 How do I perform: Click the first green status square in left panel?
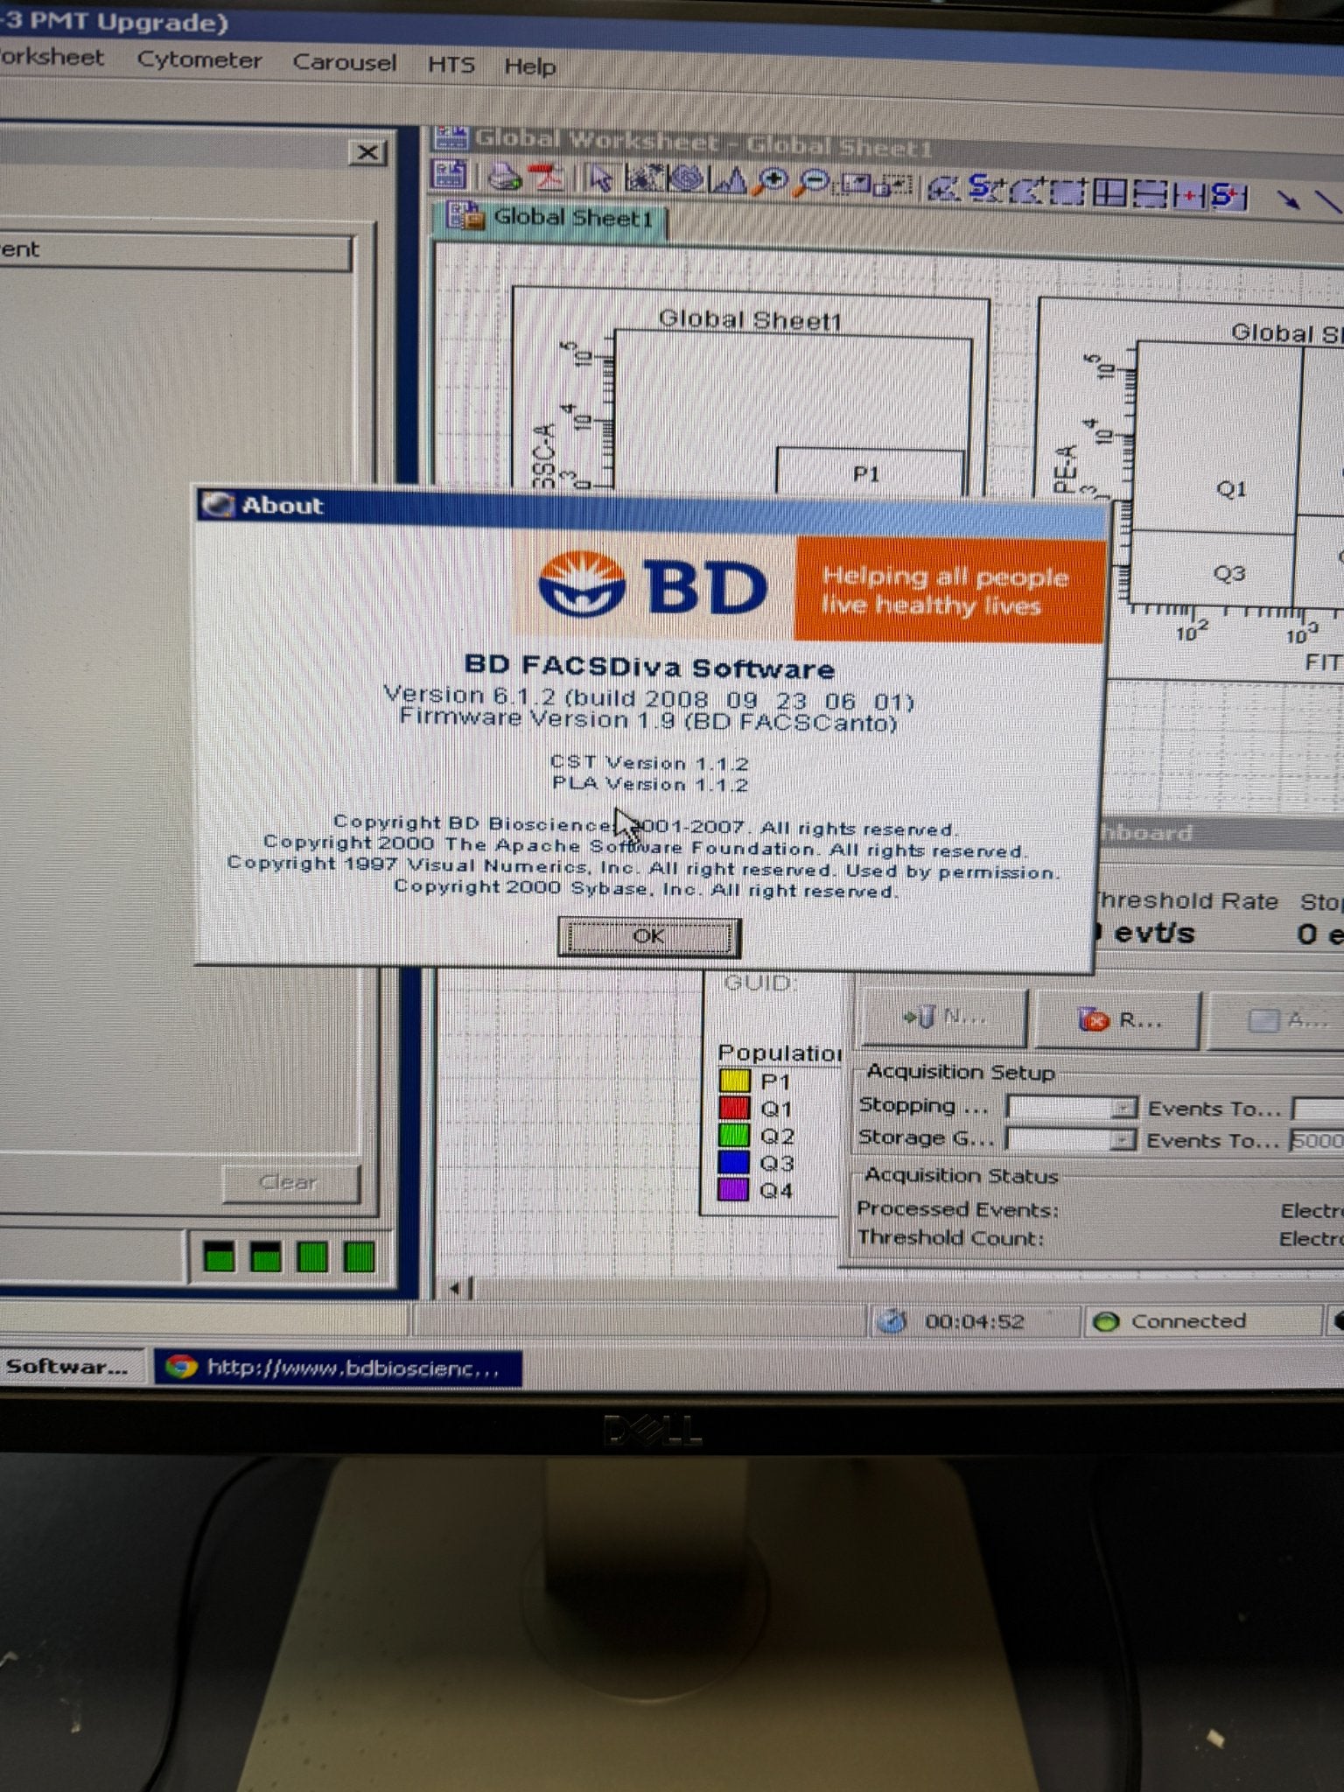pos(219,1256)
